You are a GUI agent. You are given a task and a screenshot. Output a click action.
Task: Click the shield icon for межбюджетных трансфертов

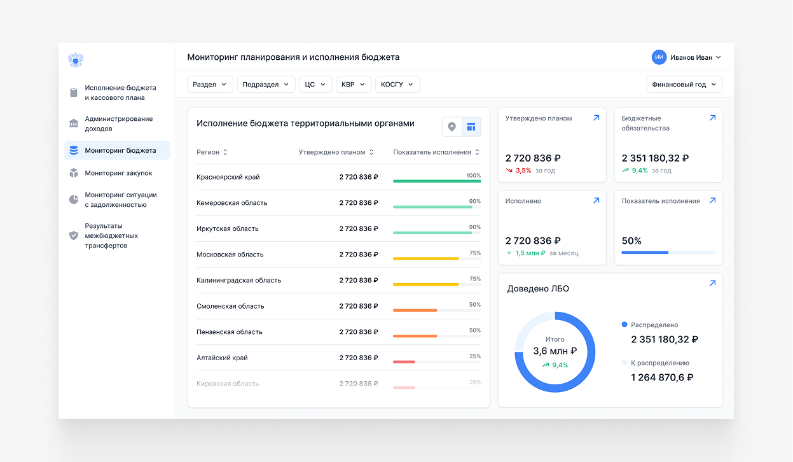pos(74,235)
